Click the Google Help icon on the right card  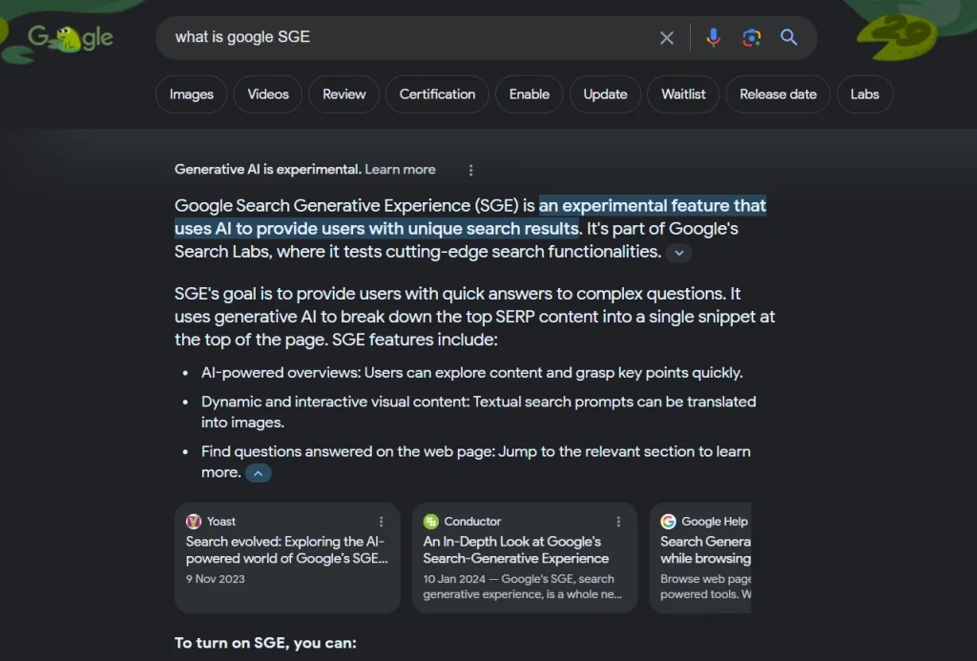[668, 521]
